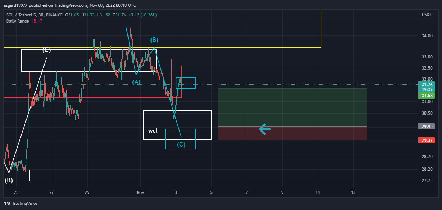The image size is (442, 210).
Task: Click the USDT currency label on price axis
Action: (427, 15)
